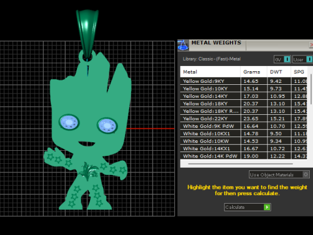Screen dimensions: 313x235
Task: Click the 10.95 DWT value
Action: (277, 96)
